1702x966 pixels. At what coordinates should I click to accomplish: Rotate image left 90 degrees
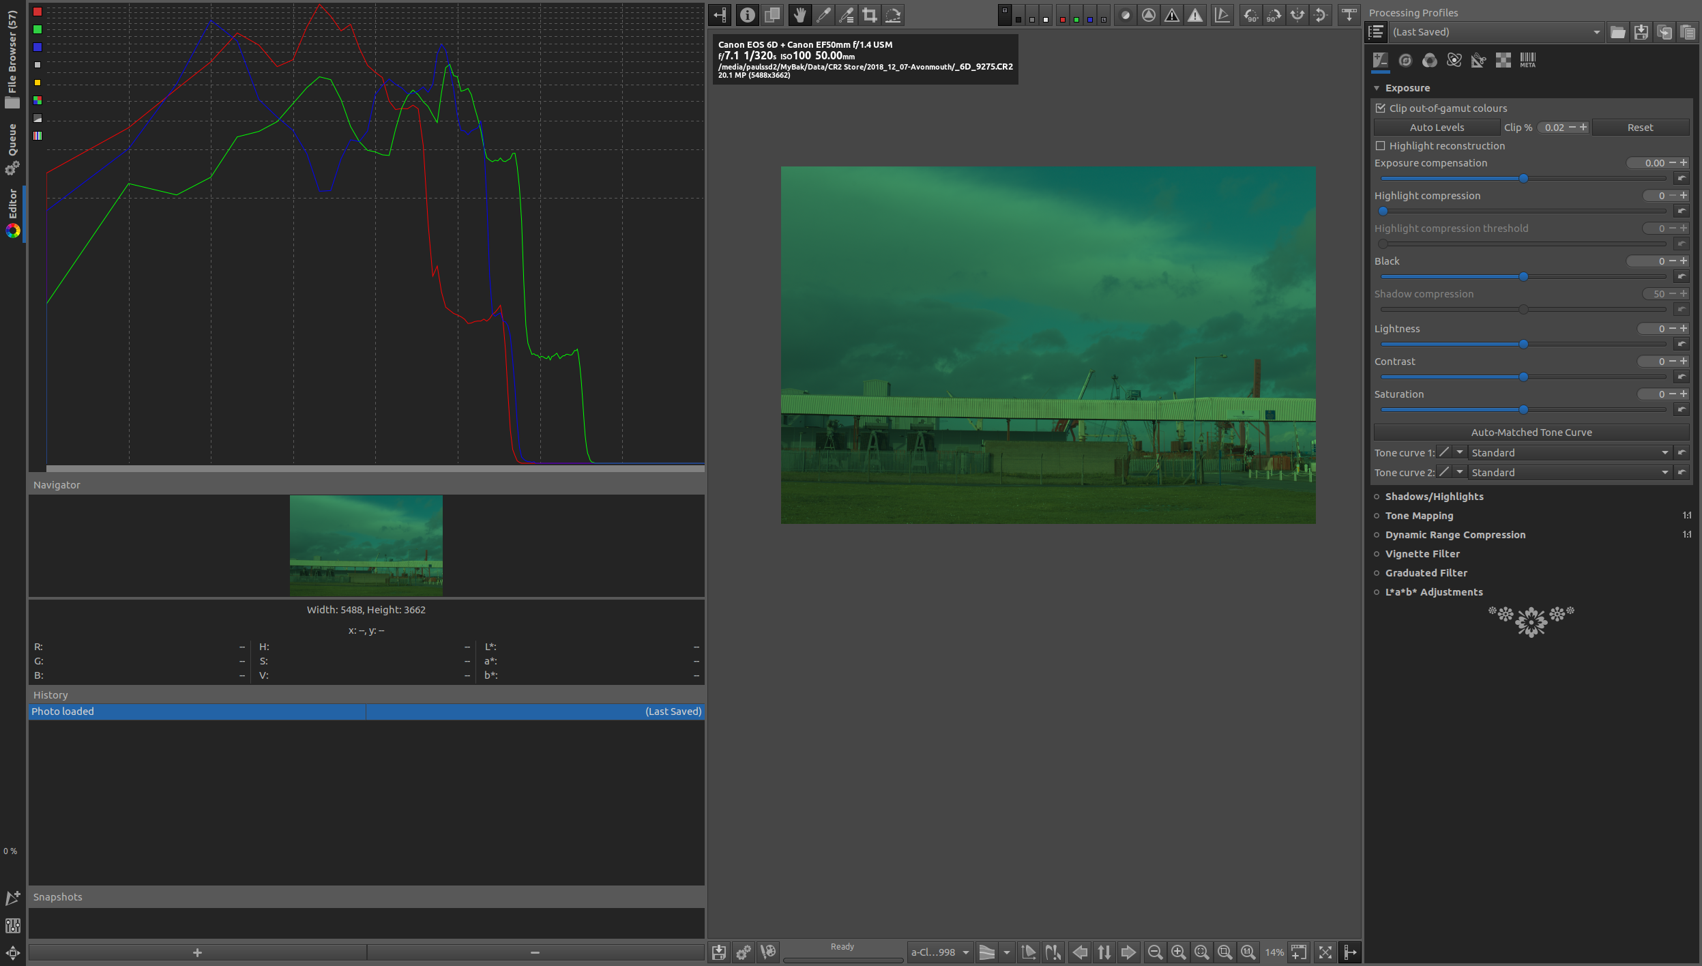pyautogui.click(x=1250, y=15)
